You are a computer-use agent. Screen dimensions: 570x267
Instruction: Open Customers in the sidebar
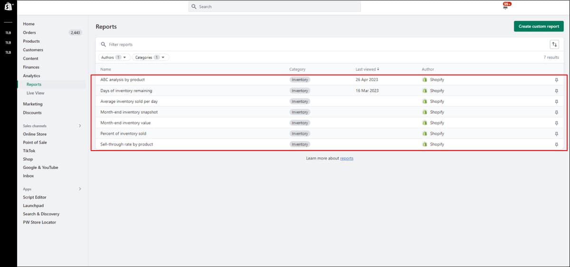[33, 50]
